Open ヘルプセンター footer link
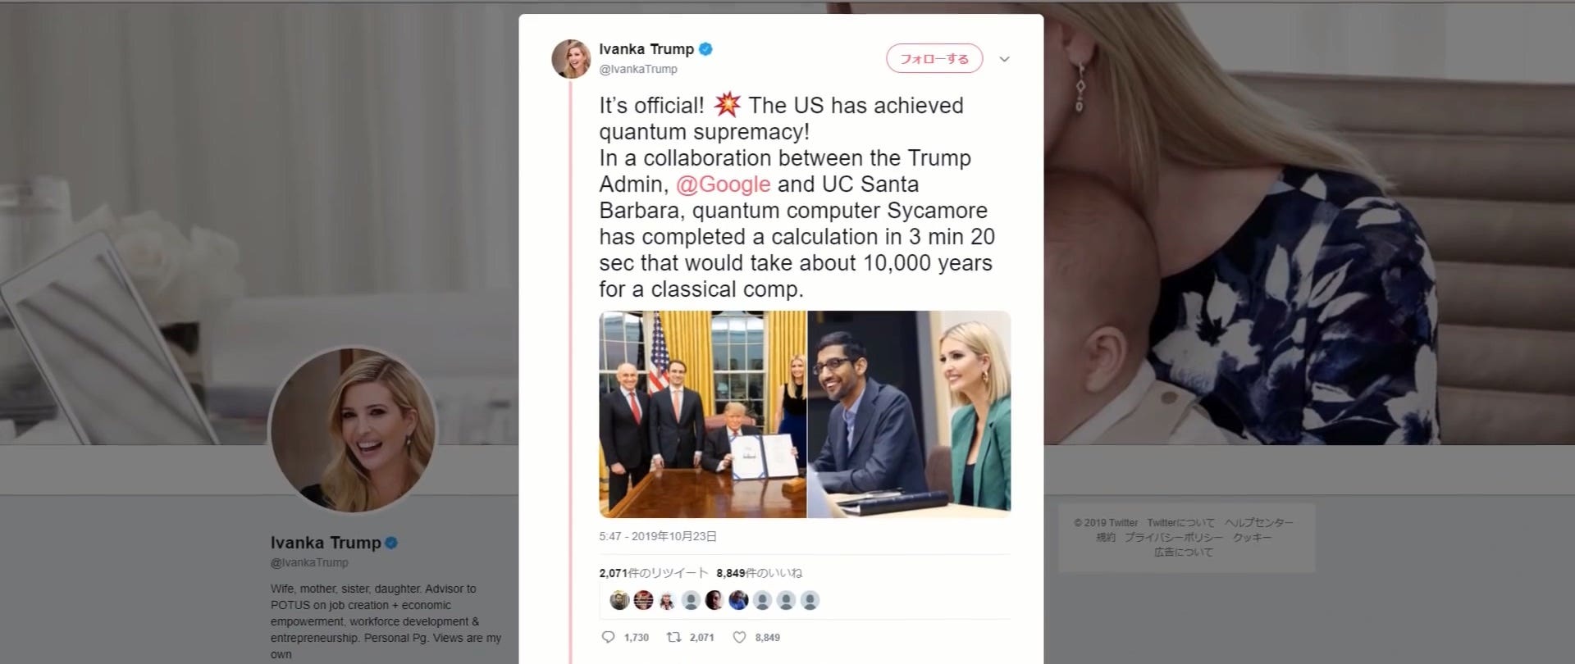The width and height of the screenshot is (1575, 664). [1259, 522]
